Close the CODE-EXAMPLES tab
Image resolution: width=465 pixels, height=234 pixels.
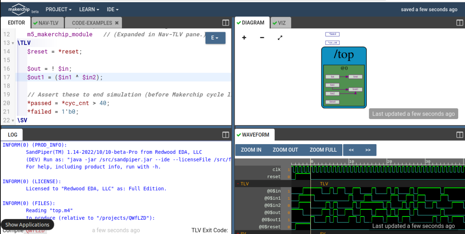pyautogui.click(x=117, y=22)
